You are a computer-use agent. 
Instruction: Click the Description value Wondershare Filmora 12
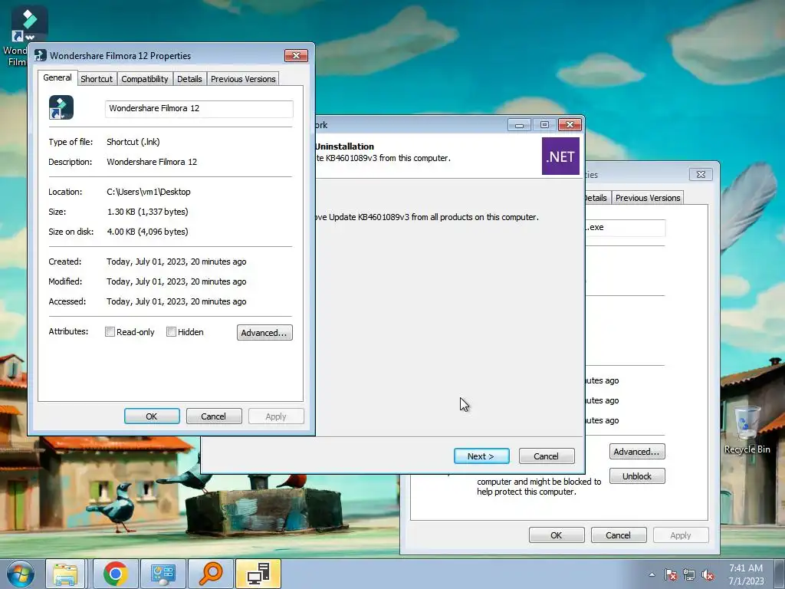tap(152, 162)
